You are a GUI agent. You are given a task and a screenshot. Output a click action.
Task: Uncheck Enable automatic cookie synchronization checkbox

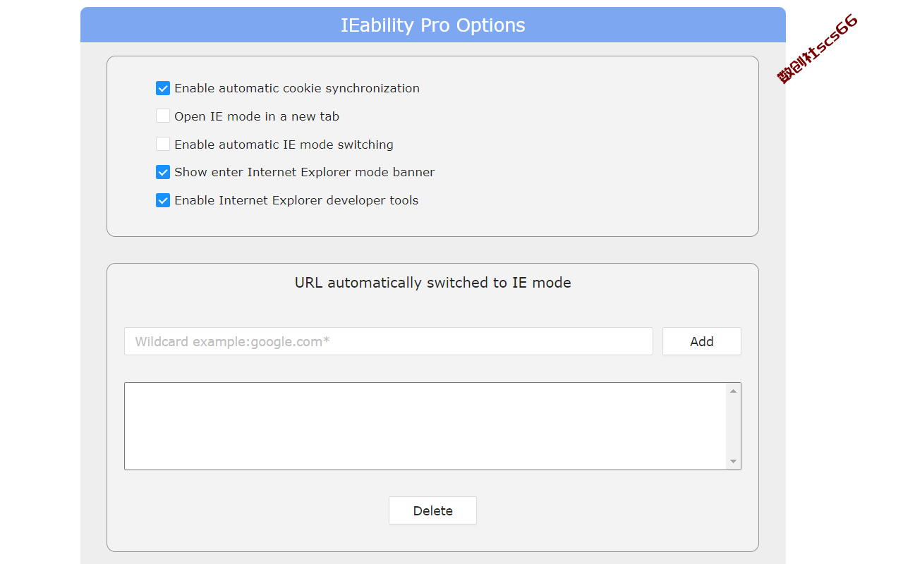pyautogui.click(x=163, y=88)
